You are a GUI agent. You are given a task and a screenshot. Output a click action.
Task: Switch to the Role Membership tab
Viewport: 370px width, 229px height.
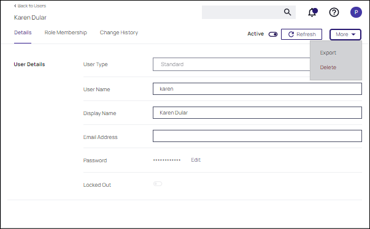point(66,32)
